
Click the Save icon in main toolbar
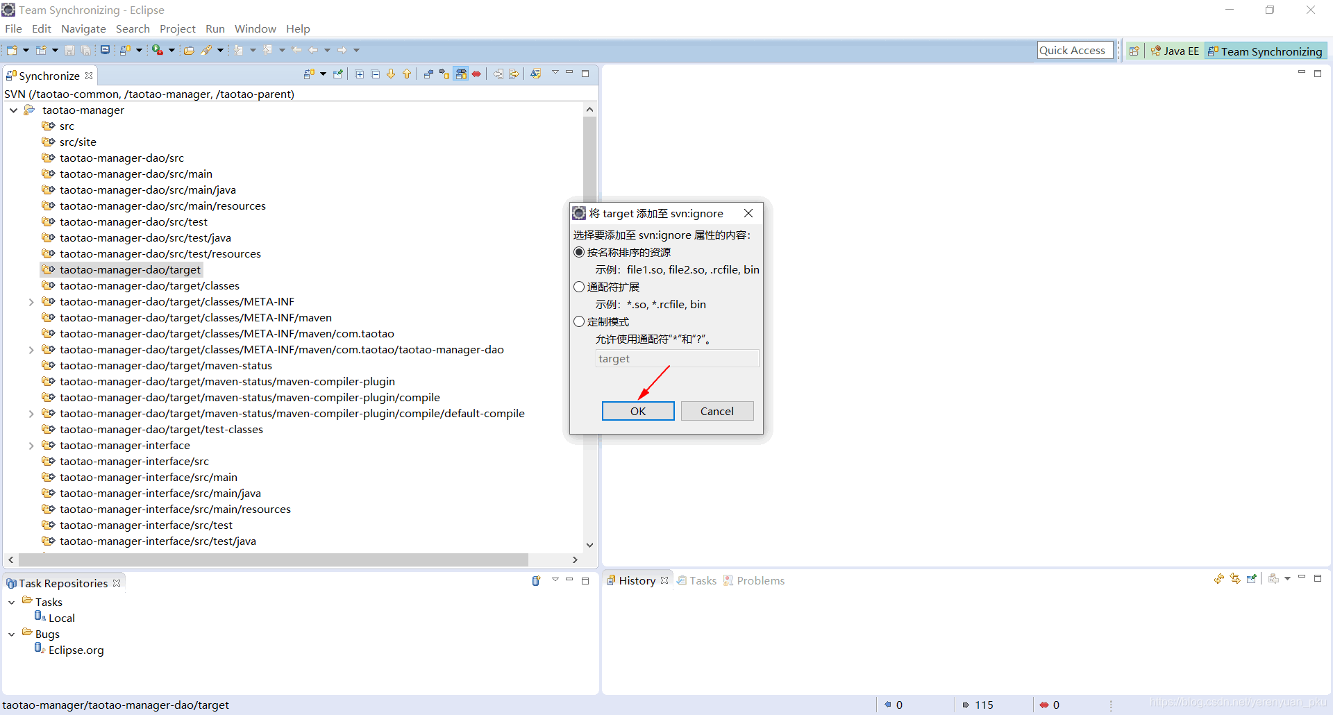[x=69, y=50]
